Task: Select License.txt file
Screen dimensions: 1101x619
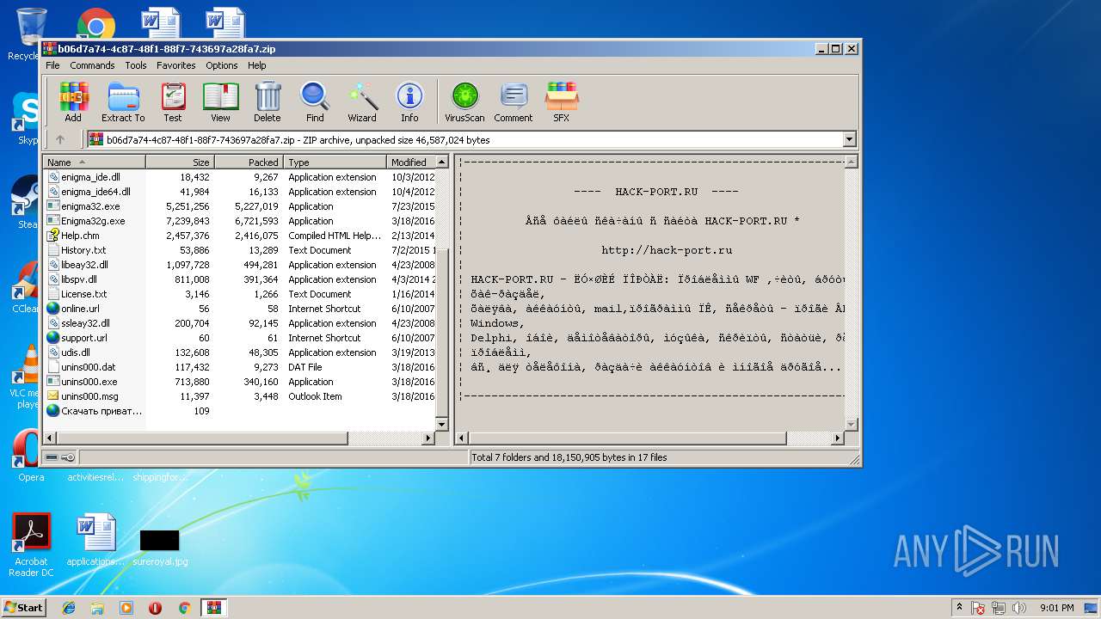Action: pos(83,294)
